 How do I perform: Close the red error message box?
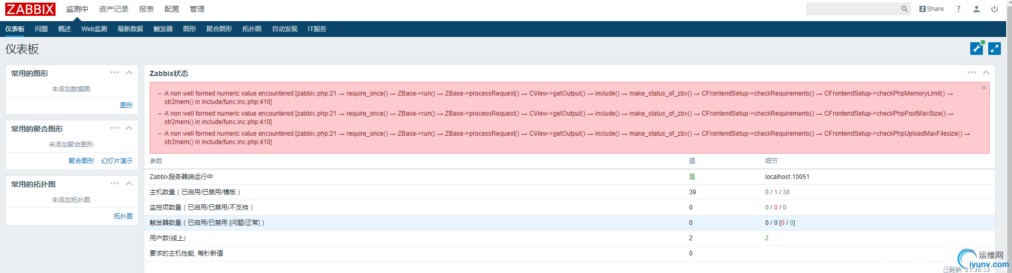pos(984,88)
